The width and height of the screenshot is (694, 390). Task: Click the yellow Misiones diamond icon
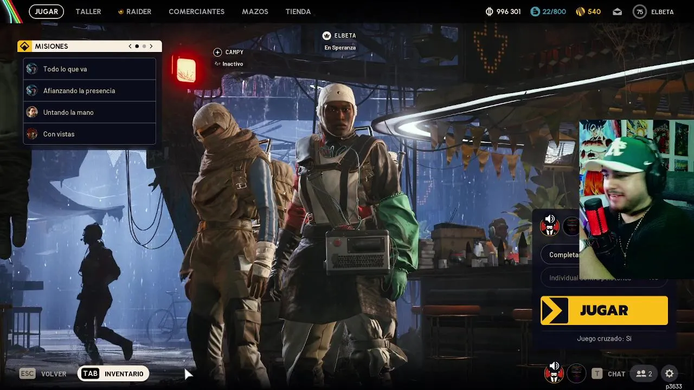(24, 47)
